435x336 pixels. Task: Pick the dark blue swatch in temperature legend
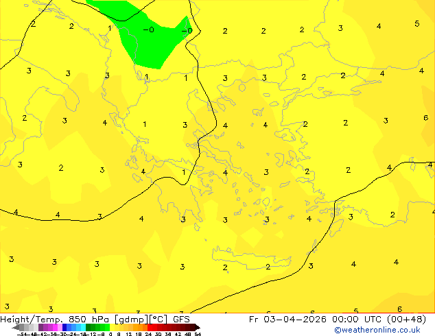click(64, 327)
